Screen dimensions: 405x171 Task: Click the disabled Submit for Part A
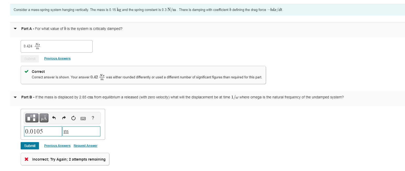30,59
